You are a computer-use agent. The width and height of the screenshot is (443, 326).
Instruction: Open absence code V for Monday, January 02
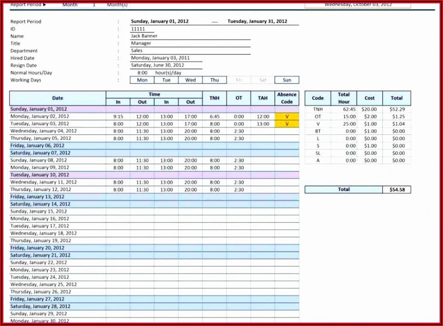(x=287, y=116)
